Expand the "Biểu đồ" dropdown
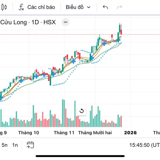This screenshot has width=160, height=160. click(x=78, y=7)
